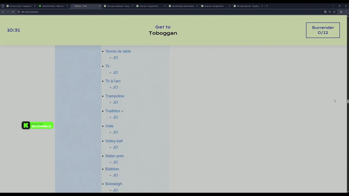Click the JO link under Triathlon

(x=115, y=117)
